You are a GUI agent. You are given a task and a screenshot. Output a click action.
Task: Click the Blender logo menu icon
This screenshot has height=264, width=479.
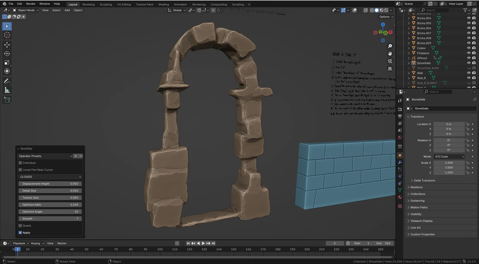tap(4, 4)
